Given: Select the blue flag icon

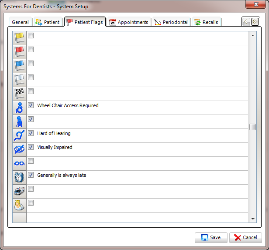Looking at the screenshot, I should point(19,66).
